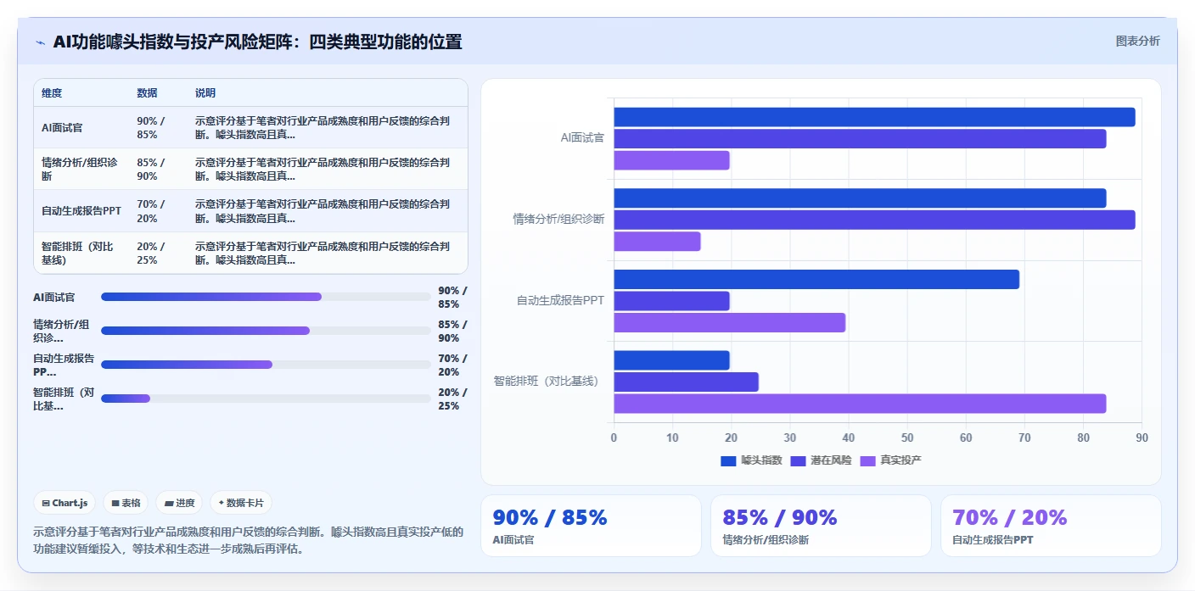Click the 噱头指数 bar for 情绪分析/组织诊断
Viewport: 1195px width, 591px height.
(x=860, y=198)
